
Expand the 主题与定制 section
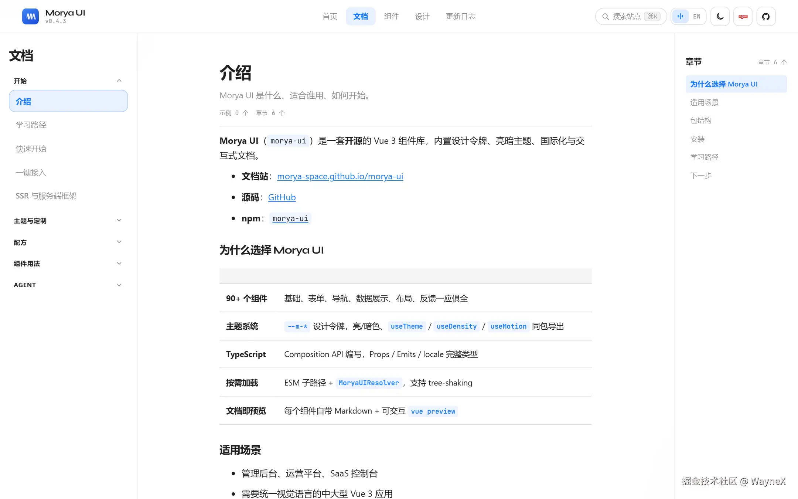[x=68, y=221]
